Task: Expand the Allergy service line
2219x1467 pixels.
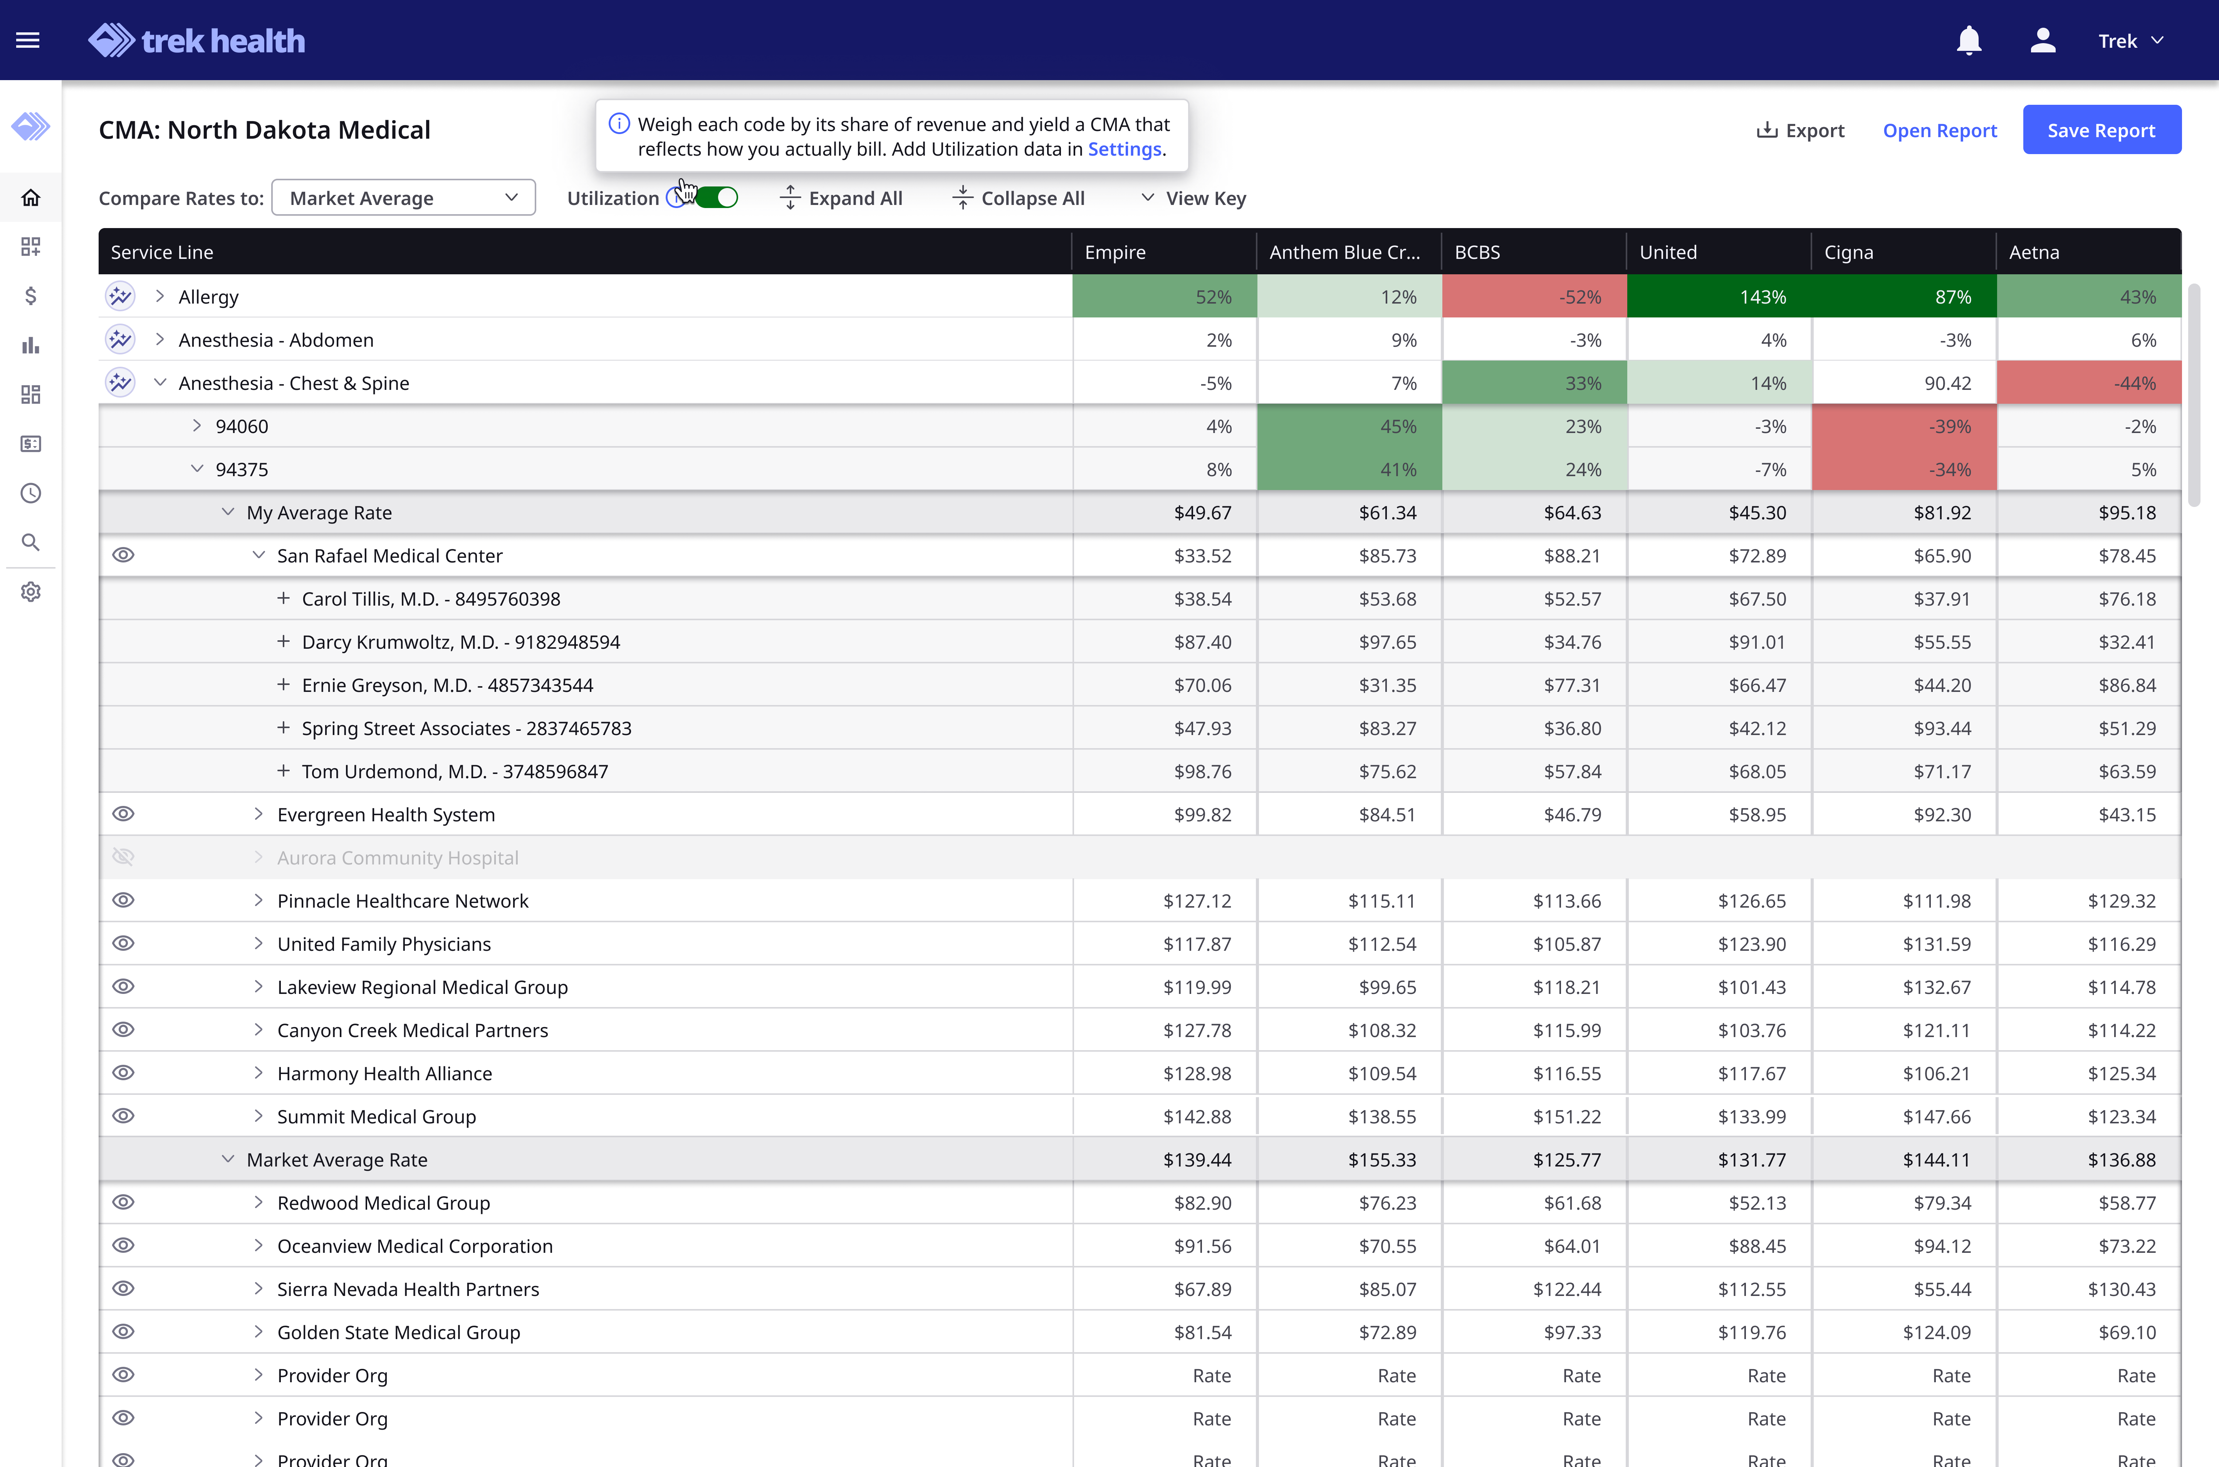Action: [x=160, y=297]
